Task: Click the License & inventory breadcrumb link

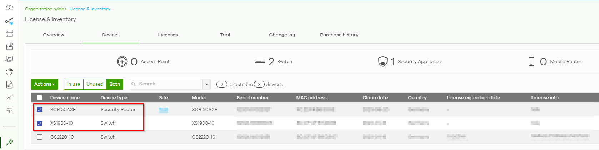Action: point(90,9)
